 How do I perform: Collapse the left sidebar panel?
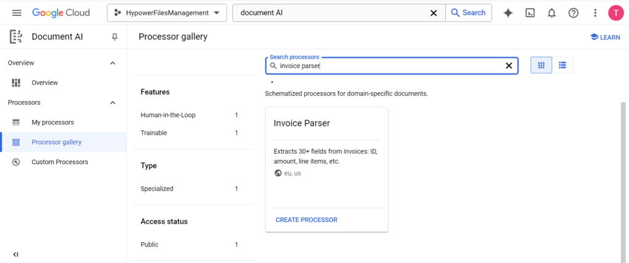[16, 254]
